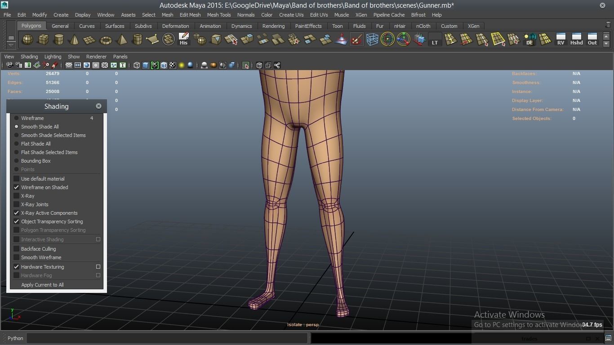Screen dimensions: 614x345
Task: Click the LT shelf button
Action: 435,40
